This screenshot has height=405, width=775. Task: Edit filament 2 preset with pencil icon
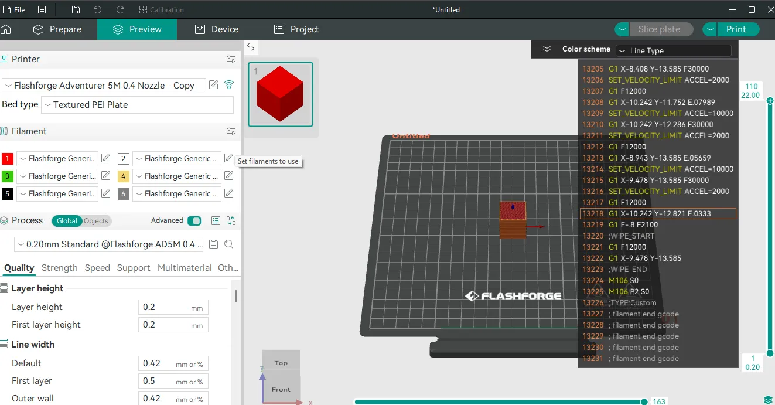tap(229, 158)
